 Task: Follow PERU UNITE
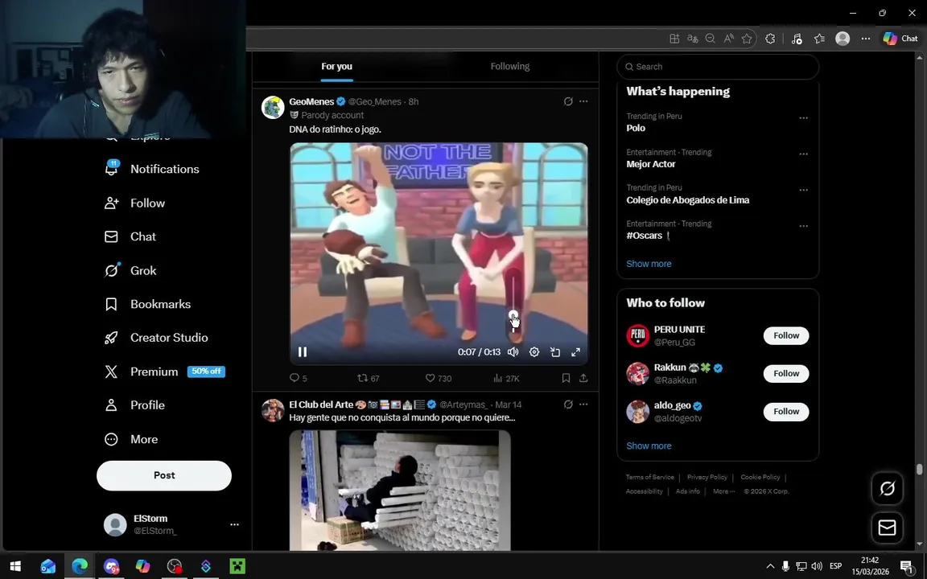pos(786,335)
